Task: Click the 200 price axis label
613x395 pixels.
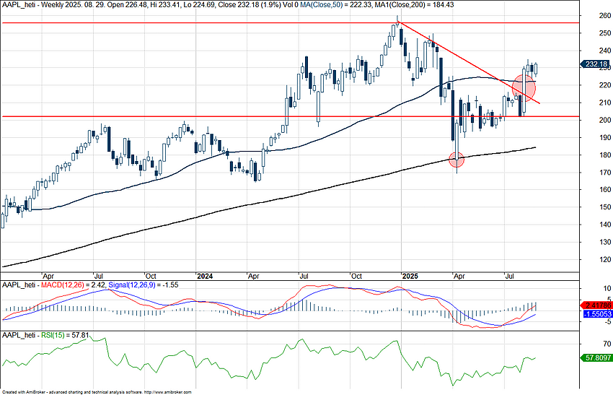Action: (605, 120)
